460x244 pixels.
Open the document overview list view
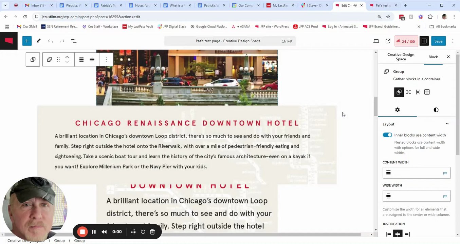tap(74, 41)
